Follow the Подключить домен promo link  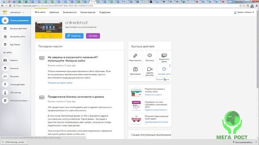(x=153, y=95)
